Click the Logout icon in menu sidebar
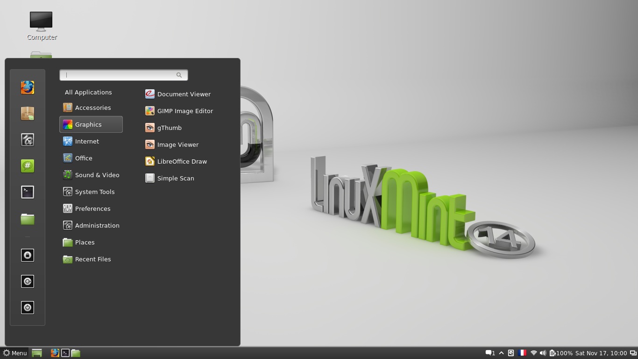 pos(28,281)
